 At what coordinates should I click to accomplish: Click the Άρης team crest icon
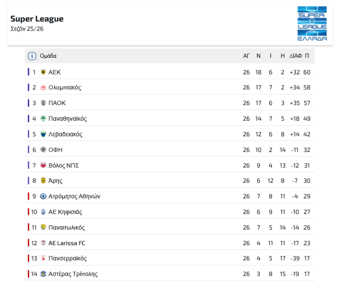(43, 181)
